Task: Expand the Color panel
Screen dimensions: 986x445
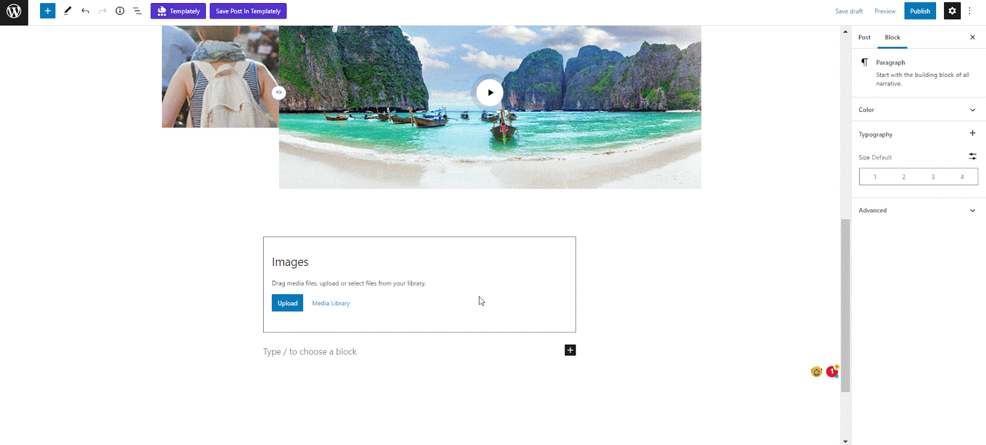Action: click(x=918, y=110)
